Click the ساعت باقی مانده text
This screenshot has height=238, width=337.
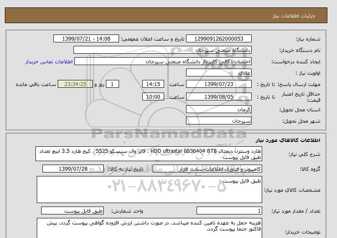coord(36,84)
